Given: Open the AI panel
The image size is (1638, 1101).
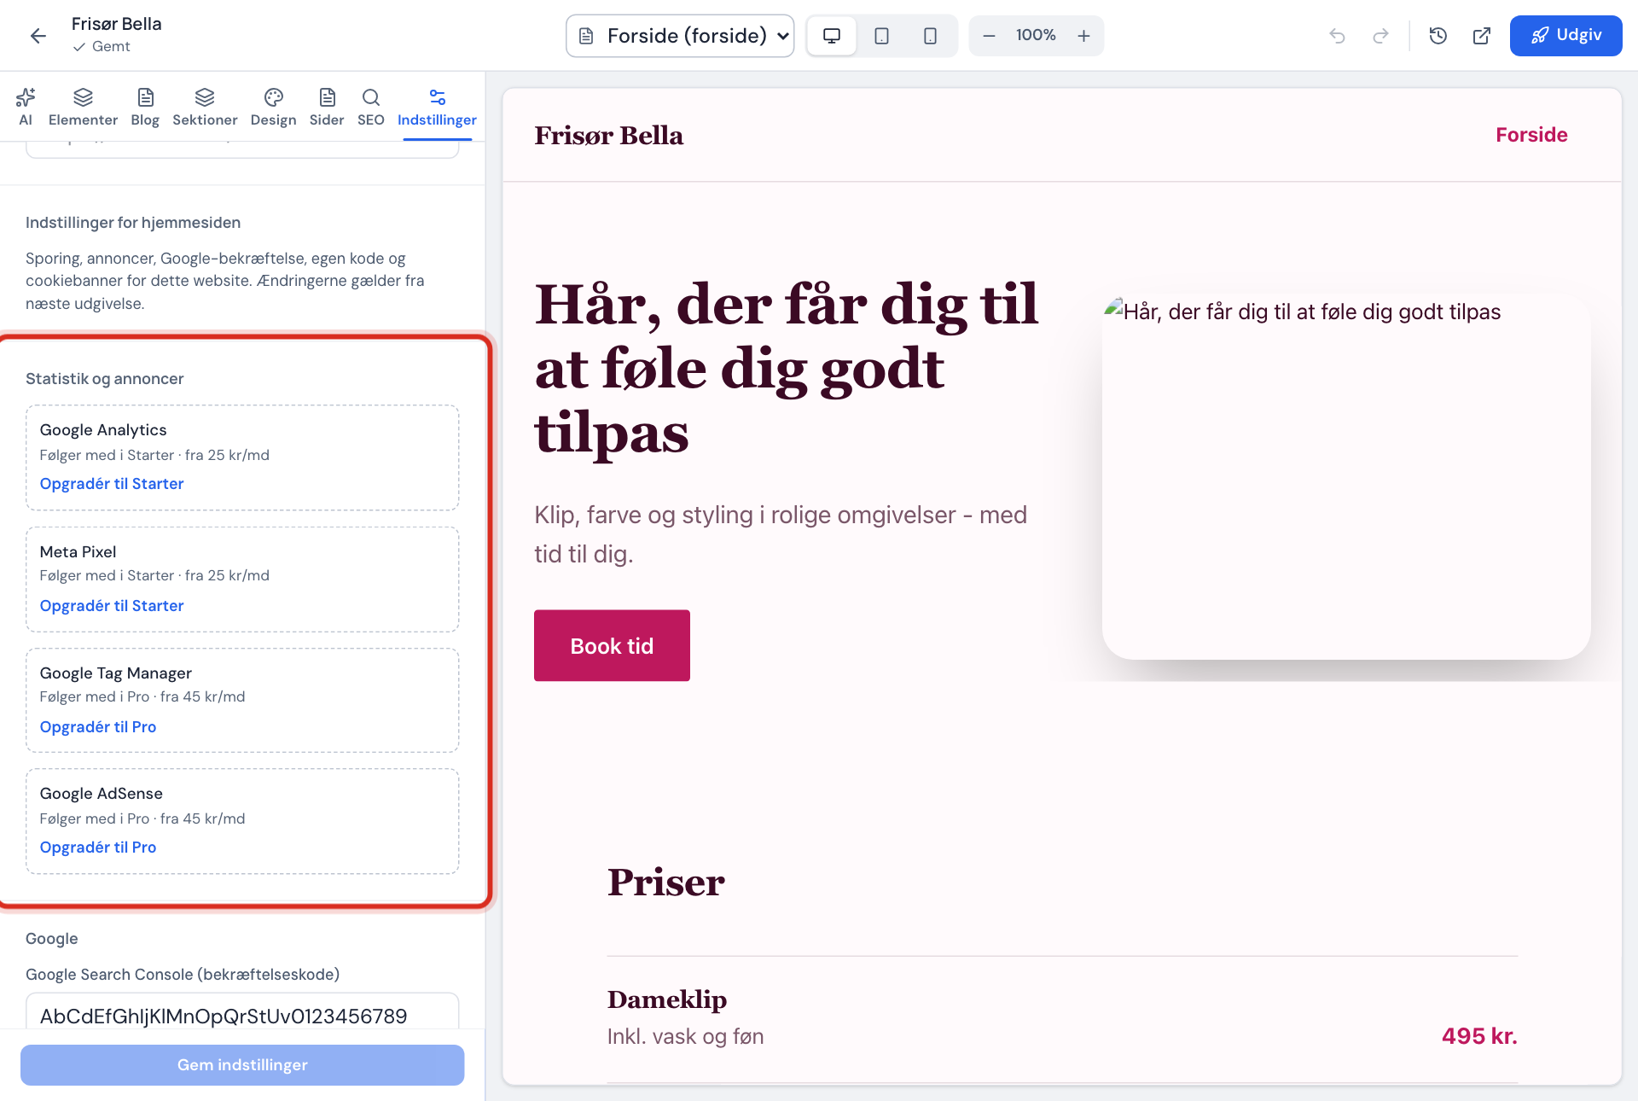Looking at the screenshot, I should tap(26, 107).
